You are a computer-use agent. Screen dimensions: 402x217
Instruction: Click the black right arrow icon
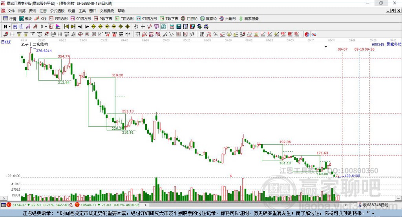click(87, 27)
